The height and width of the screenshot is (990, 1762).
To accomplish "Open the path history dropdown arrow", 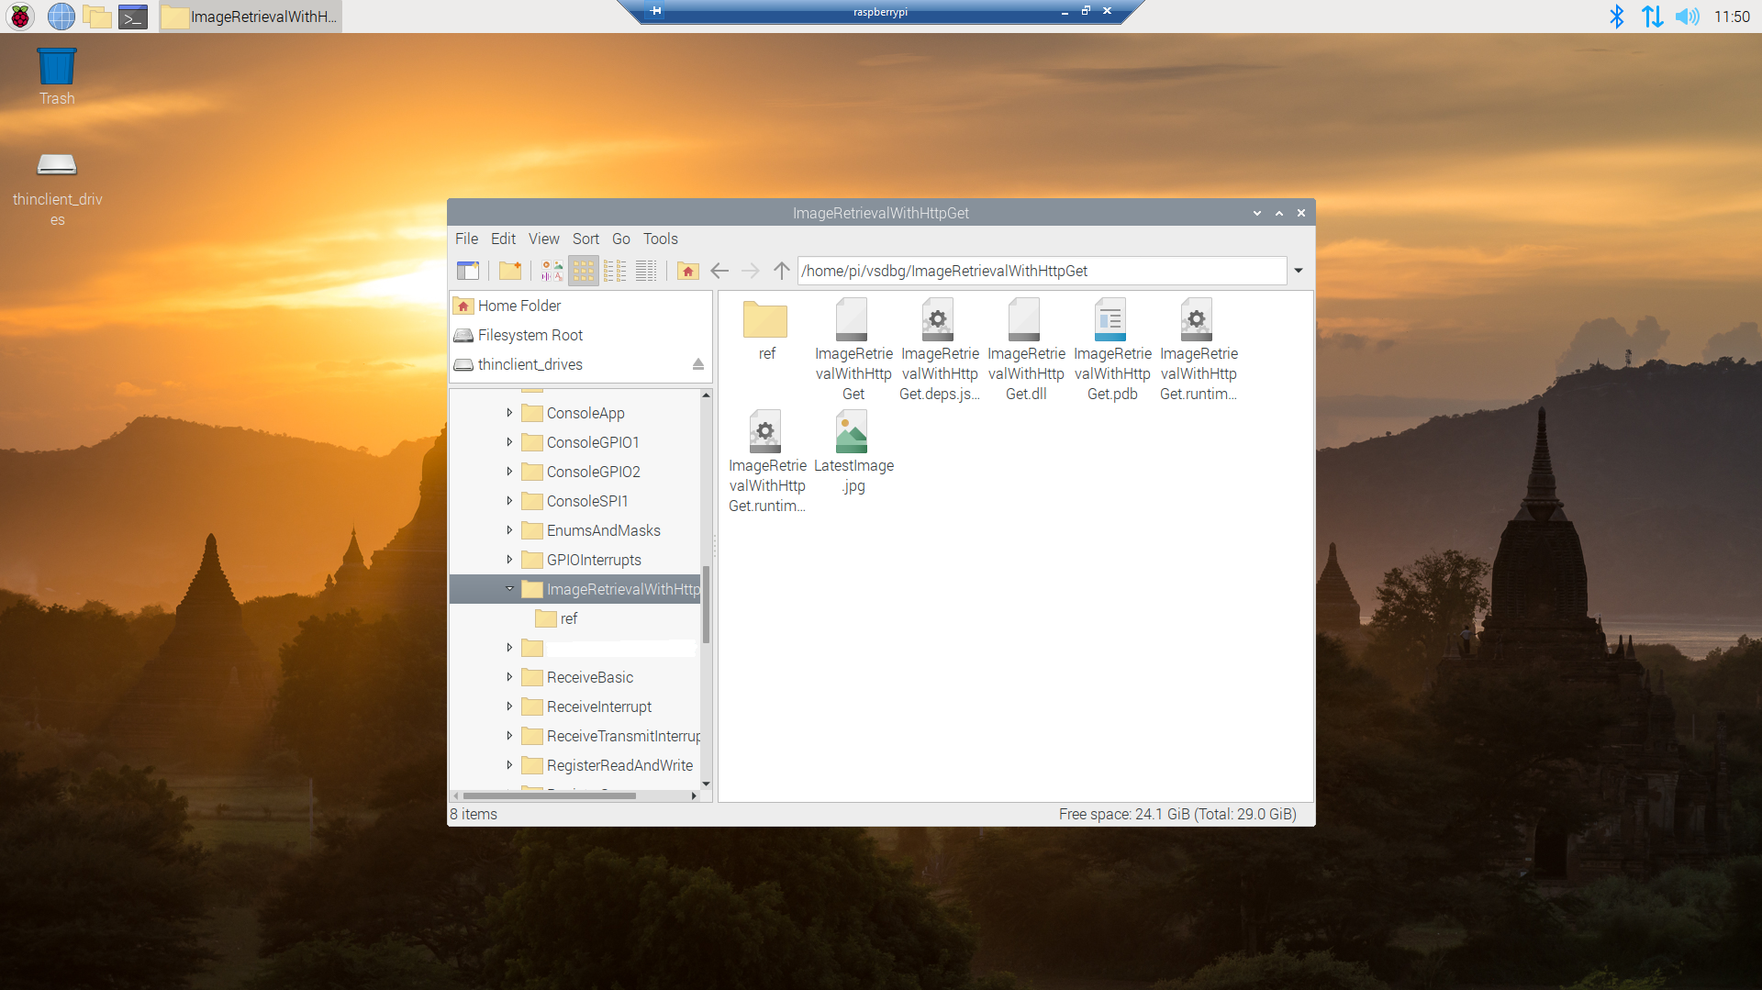I will (x=1299, y=271).
